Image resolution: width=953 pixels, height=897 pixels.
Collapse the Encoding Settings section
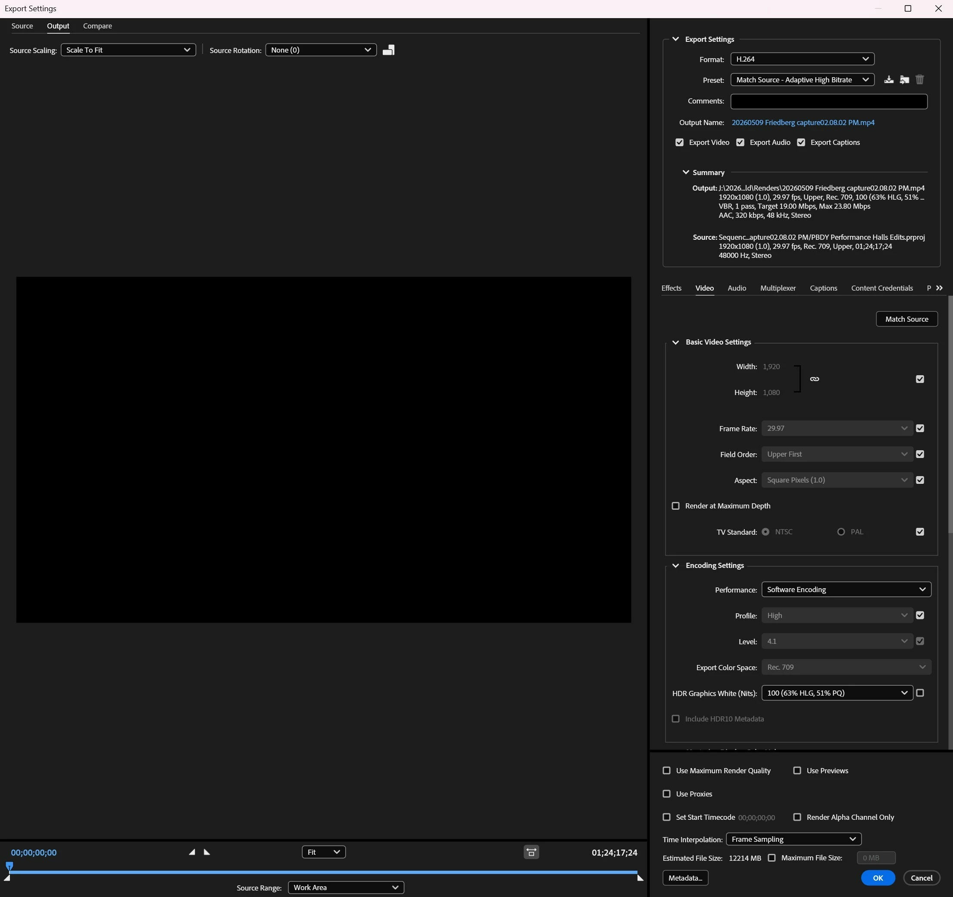675,565
